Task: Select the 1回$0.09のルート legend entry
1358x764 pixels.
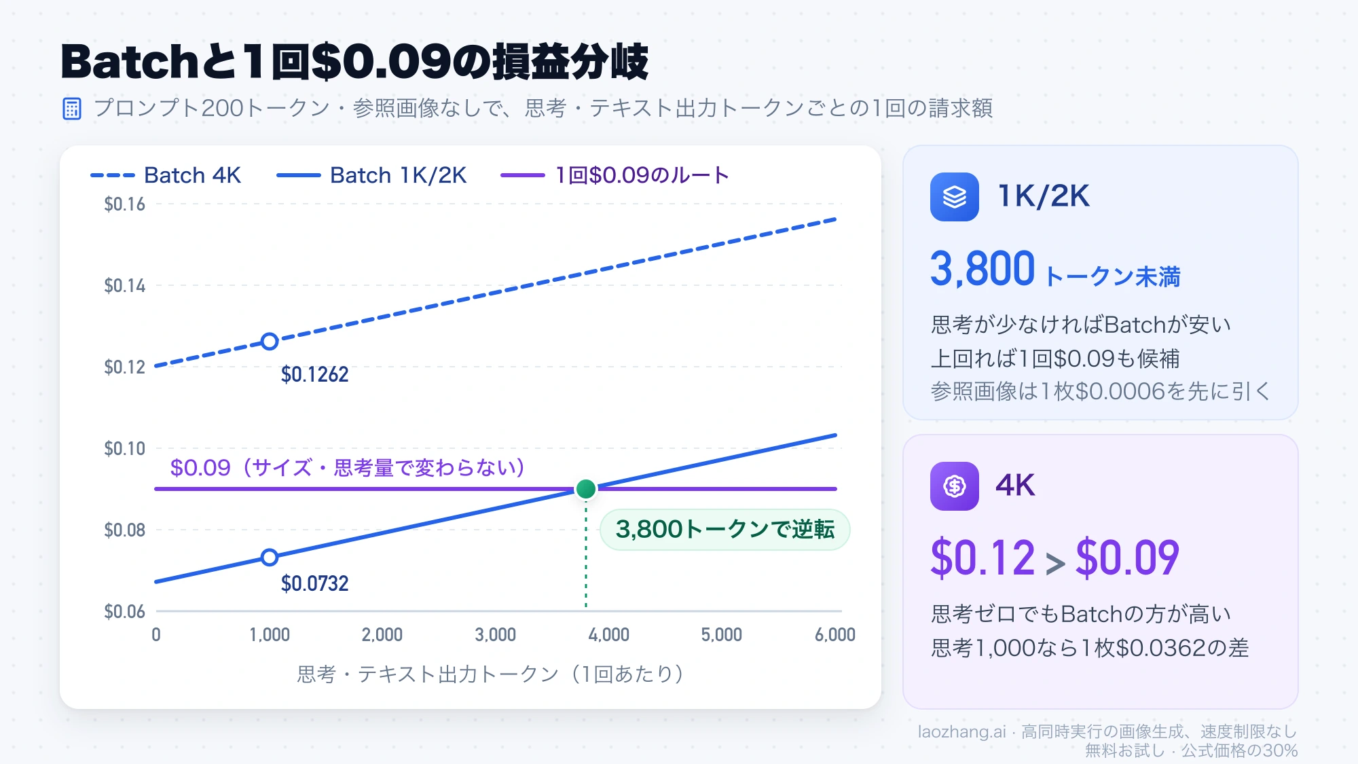Action: pos(614,175)
